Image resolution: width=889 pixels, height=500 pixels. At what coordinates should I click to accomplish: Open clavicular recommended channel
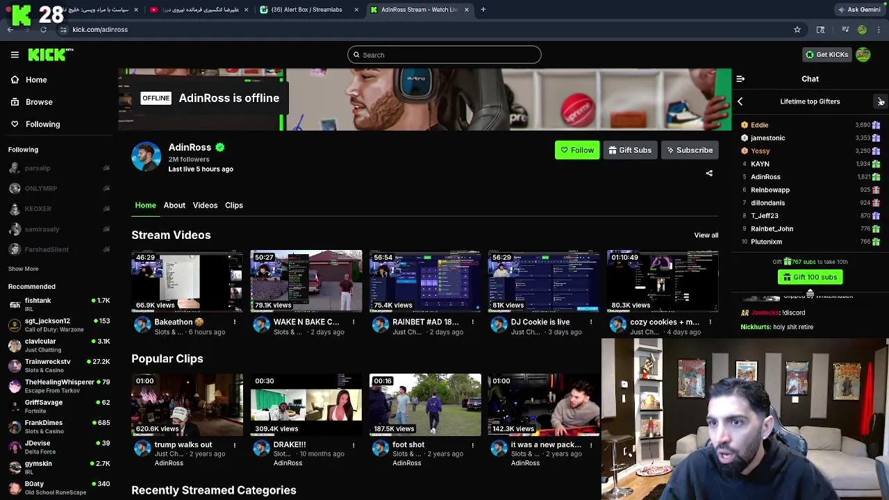59,345
